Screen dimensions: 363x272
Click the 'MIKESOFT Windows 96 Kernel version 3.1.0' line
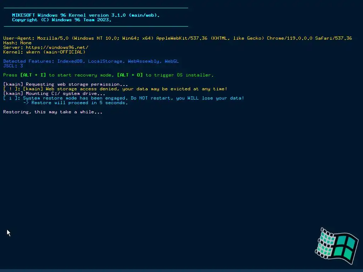(x=86, y=15)
